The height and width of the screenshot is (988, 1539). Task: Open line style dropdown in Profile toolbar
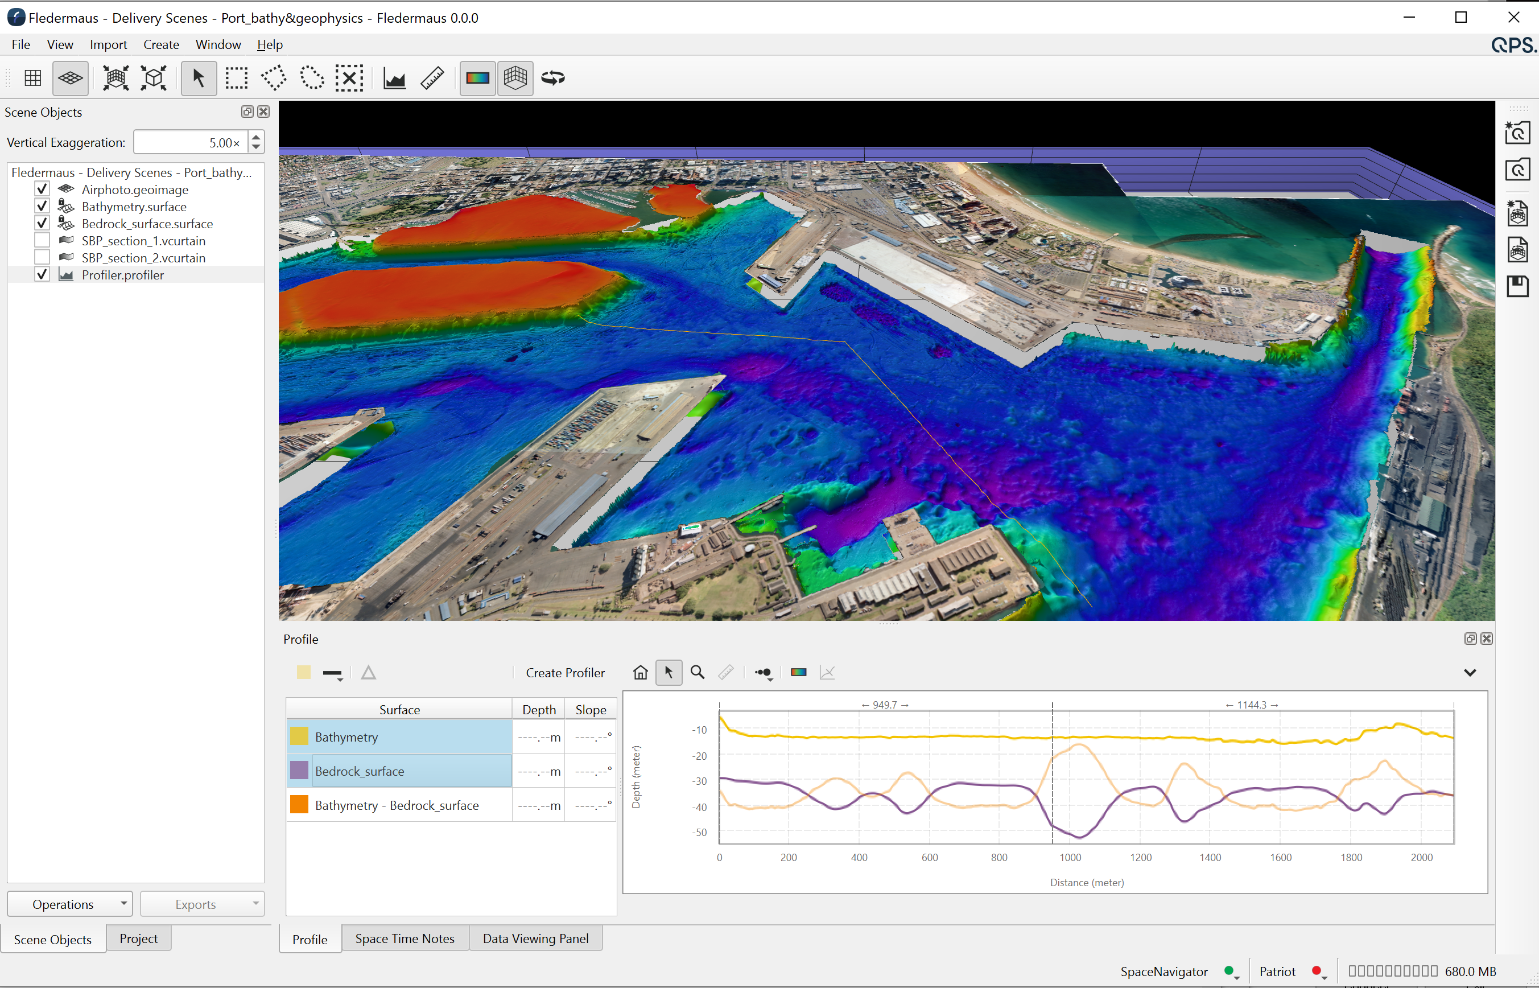(333, 674)
